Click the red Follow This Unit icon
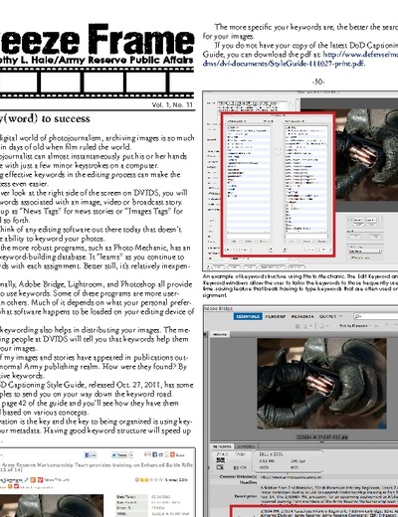The height and width of the screenshot is (517, 398). pos(40,479)
